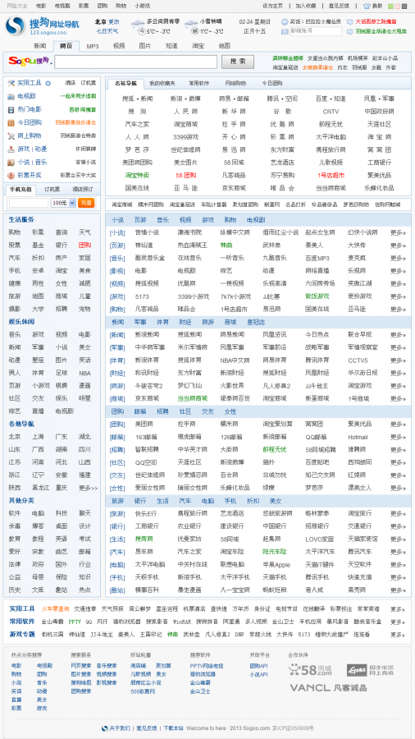
Task: Click the small Sogou icon beside 关于我们
Action: [x=104, y=728]
